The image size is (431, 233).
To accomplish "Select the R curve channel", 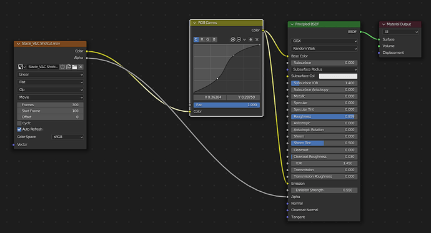I will point(202,39).
